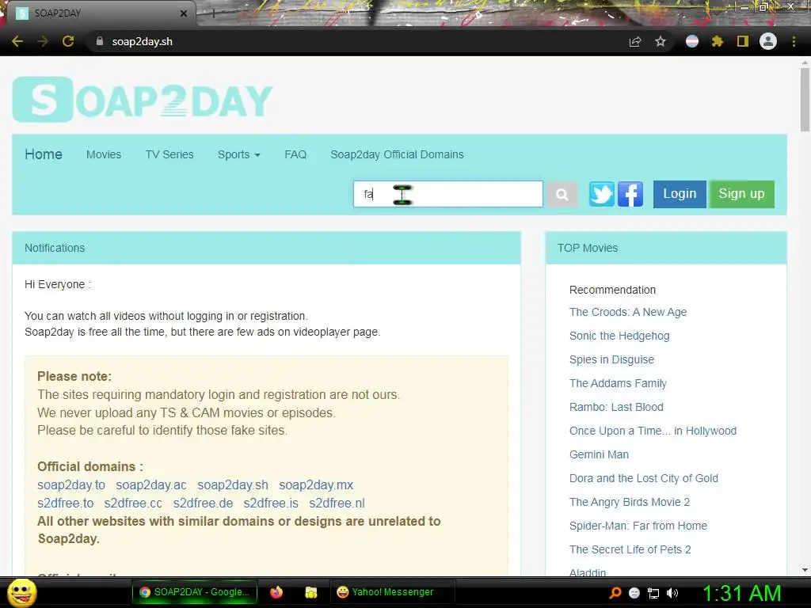Click the Soap2day logo

(143, 99)
